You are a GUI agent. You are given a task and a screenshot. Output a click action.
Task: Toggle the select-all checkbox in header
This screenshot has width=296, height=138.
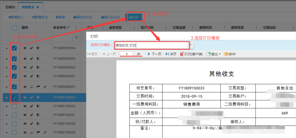coord(14,28)
